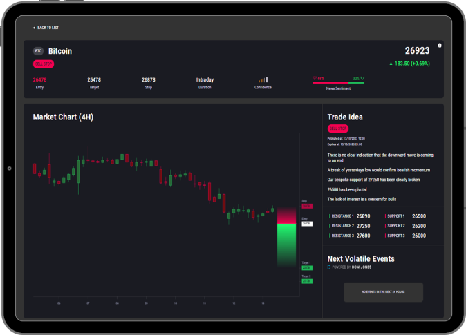This screenshot has width=466, height=335.
Task: Click the BTC coin icon beside Bitcoin
Action: (x=38, y=51)
